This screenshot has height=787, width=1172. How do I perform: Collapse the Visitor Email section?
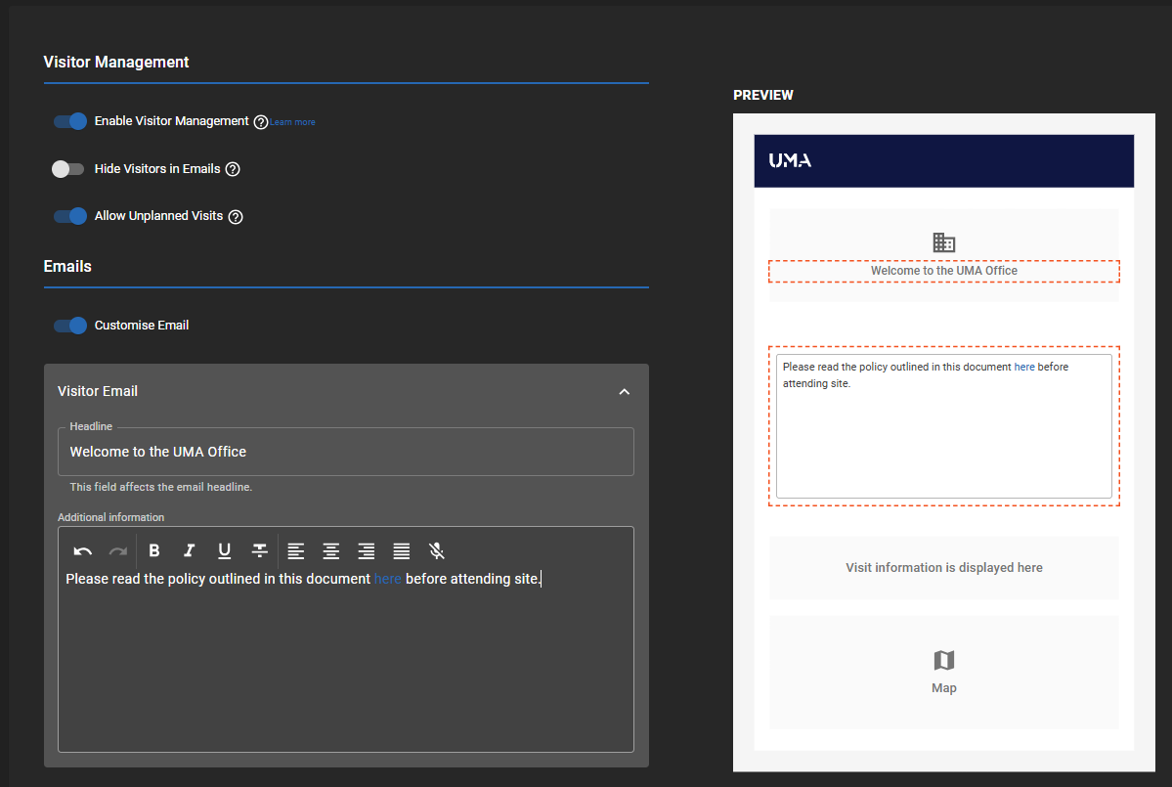[x=625, y=391]
